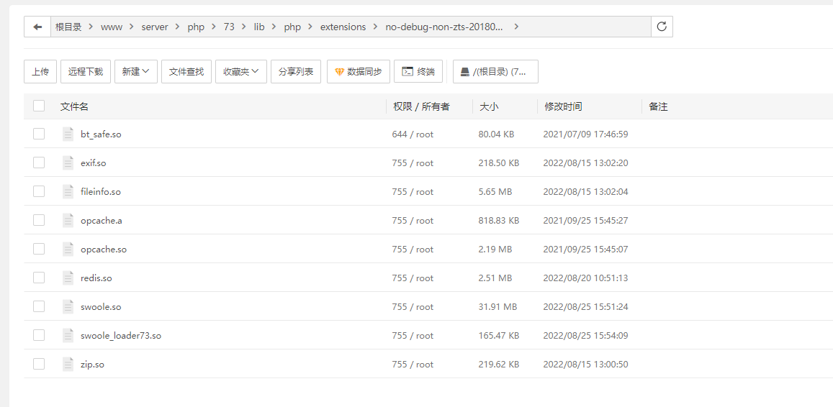Expand chevron after 根目录 in path
Viewport: 833px width, 407px height.
tap(91, 27)
